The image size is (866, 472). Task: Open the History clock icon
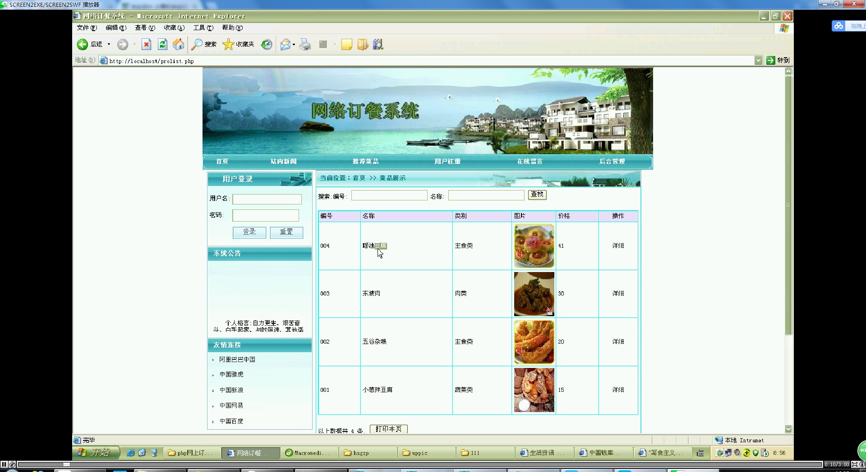tap(267, 44)
